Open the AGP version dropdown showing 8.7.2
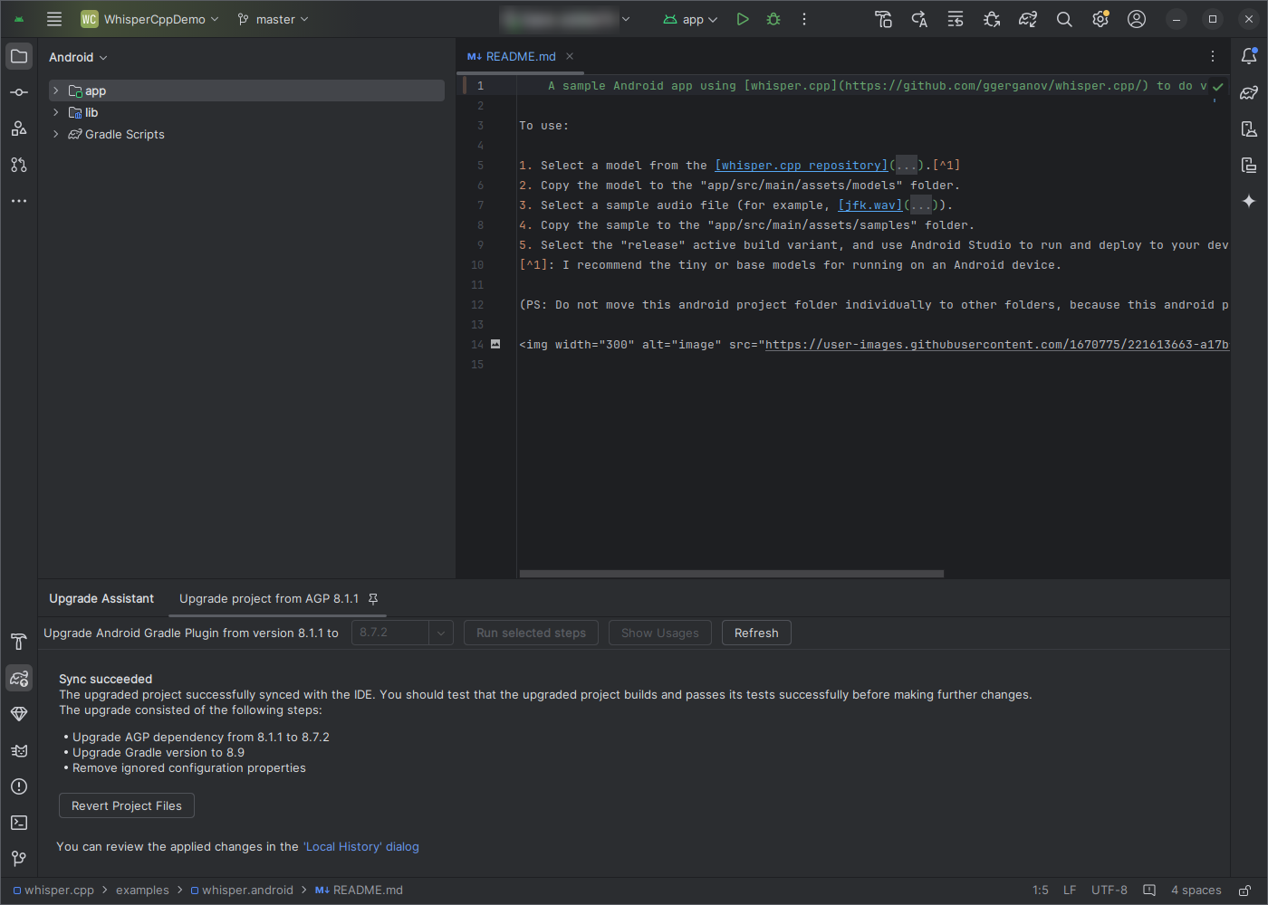This screenshot has width=1268, height=905. (x=441, y=633)
